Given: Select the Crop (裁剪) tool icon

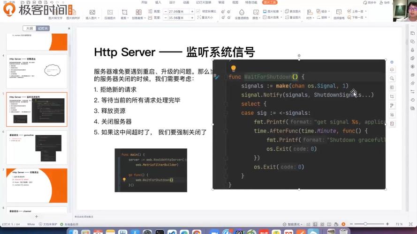Looking at the screenshot, I should tap(124, 12).
